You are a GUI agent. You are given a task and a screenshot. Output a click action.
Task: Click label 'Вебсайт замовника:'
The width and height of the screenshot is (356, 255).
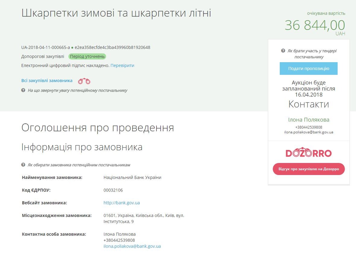point(45,203)
